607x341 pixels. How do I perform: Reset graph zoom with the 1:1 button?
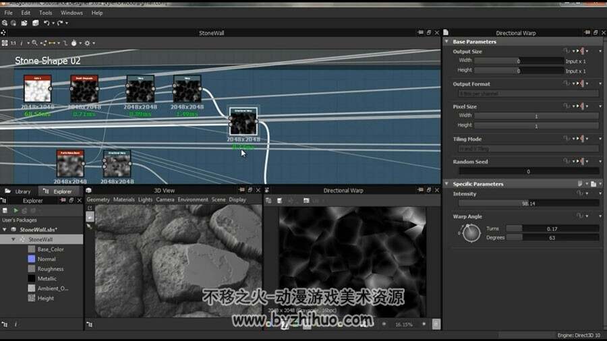[13, 43]
